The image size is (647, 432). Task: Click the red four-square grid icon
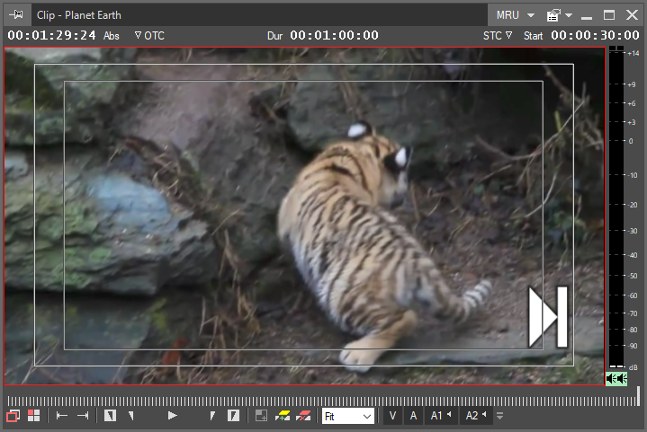coord(34,416)
